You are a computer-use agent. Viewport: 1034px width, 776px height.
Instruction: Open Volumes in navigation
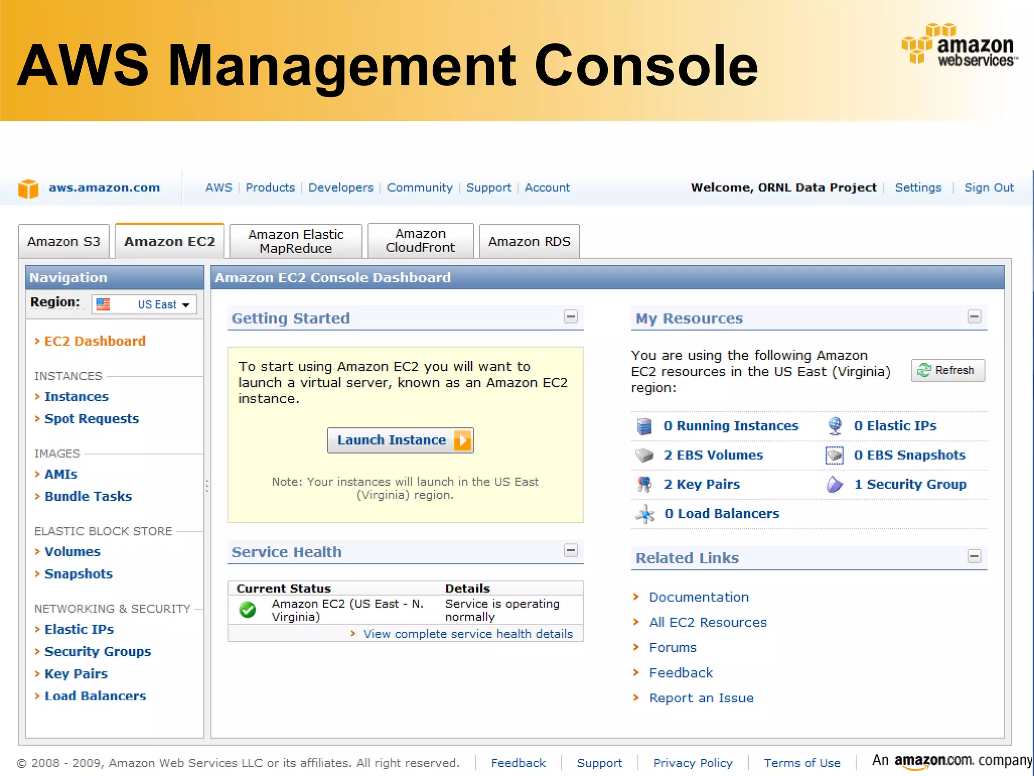click(73, 552)
